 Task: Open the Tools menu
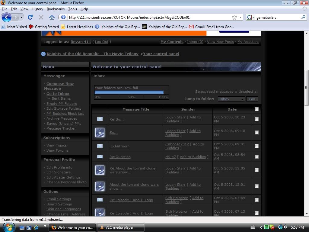click(72, 9)
